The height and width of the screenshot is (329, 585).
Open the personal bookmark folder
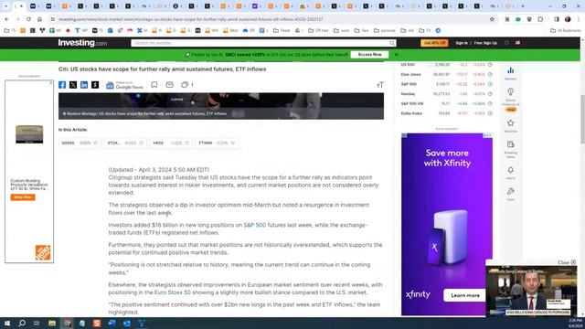click(x=384, y=30)
